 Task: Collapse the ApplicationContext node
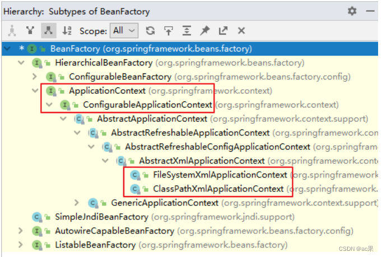(x=35, y=91)
